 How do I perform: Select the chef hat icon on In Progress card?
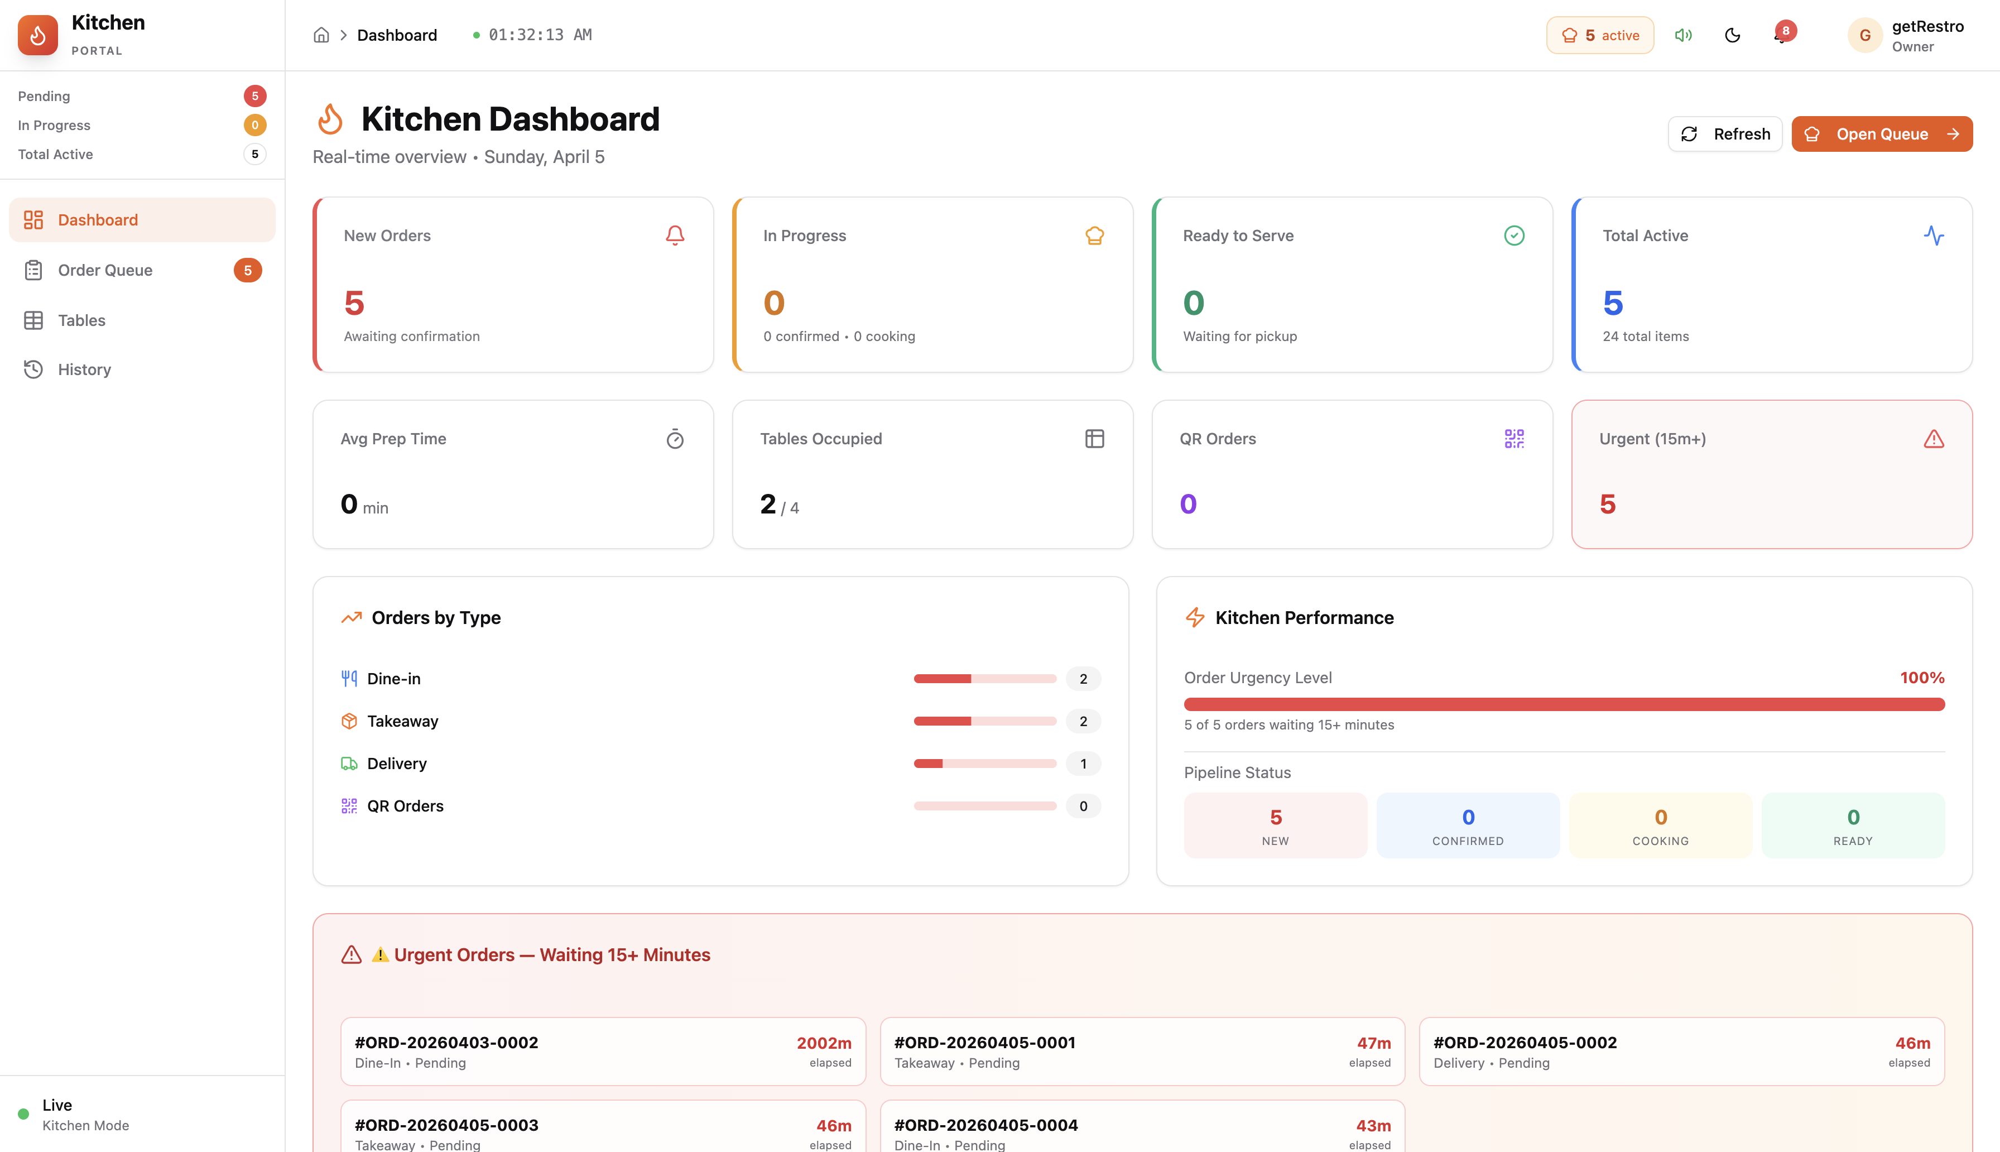[x=1094, y=235]
